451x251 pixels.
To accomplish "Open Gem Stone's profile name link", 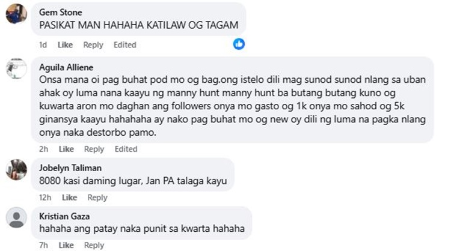I will (x=60, y=13).
